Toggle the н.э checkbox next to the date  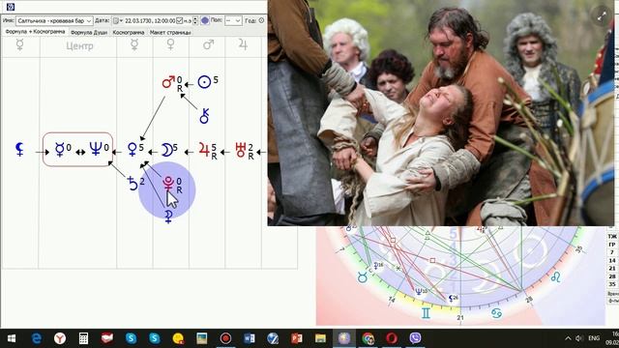180,20
